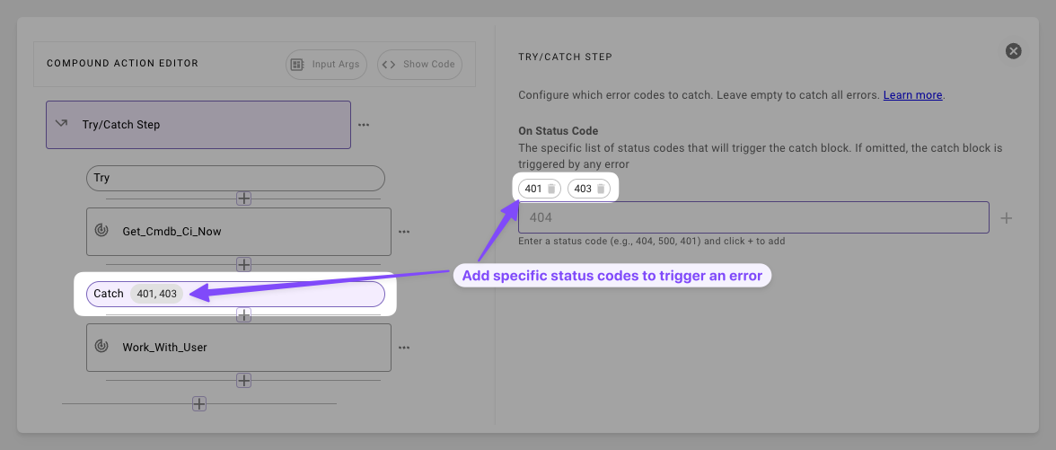This screenshot has width=1056, height=450.
Task: Add a new step at bottom of editor
Action: coord(199,404)
